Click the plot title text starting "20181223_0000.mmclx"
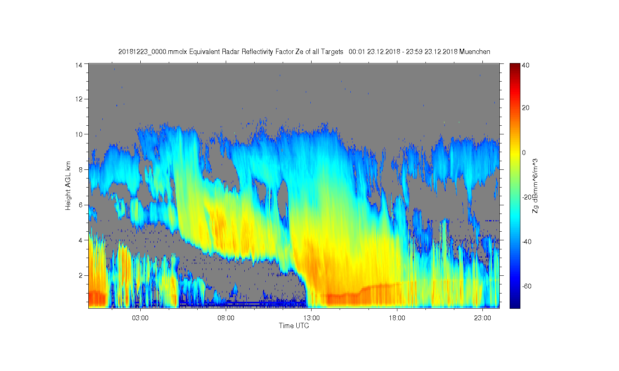The height and width of the screenshot is (371, 619). click(x=304, y=52)
